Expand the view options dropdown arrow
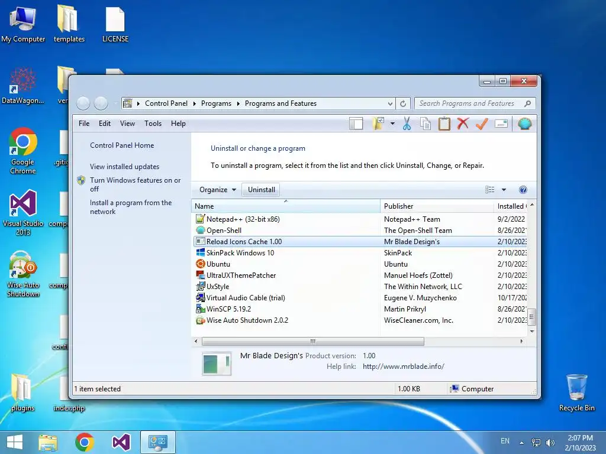Viewport: 606px width, 454px height. 504,190
